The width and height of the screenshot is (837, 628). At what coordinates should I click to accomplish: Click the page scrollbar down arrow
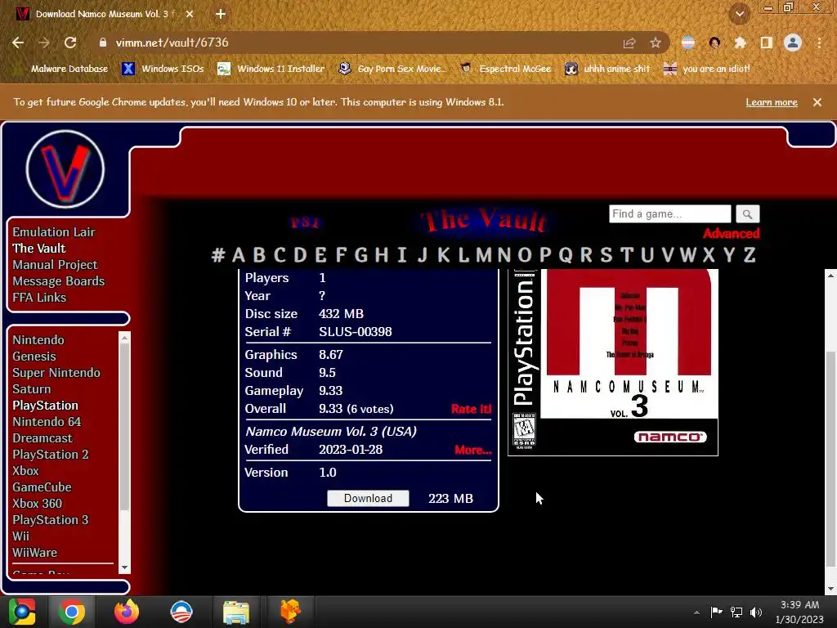point(830,589)
